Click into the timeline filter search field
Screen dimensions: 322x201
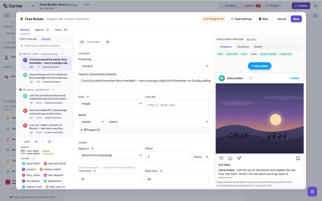point(47,46)
